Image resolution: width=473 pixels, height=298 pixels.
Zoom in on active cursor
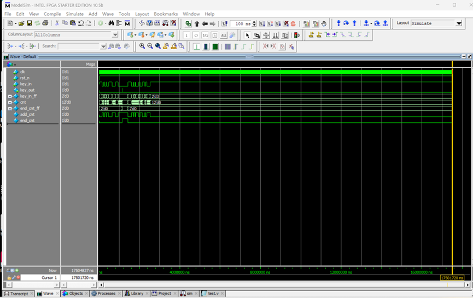point(166,46)
